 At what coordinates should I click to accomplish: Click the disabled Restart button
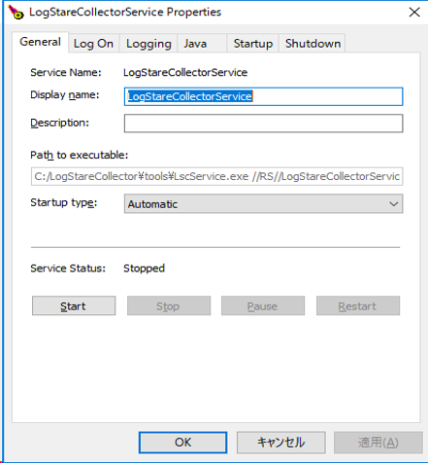(x=358, y=305)
